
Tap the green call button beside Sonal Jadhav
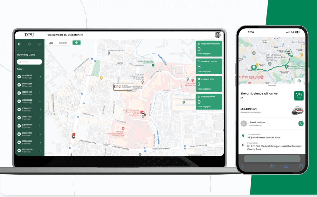pyautogui.click(x=301, y=123)
